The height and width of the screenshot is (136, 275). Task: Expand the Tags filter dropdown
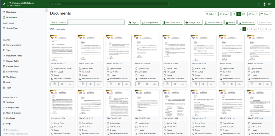point(133,22)
